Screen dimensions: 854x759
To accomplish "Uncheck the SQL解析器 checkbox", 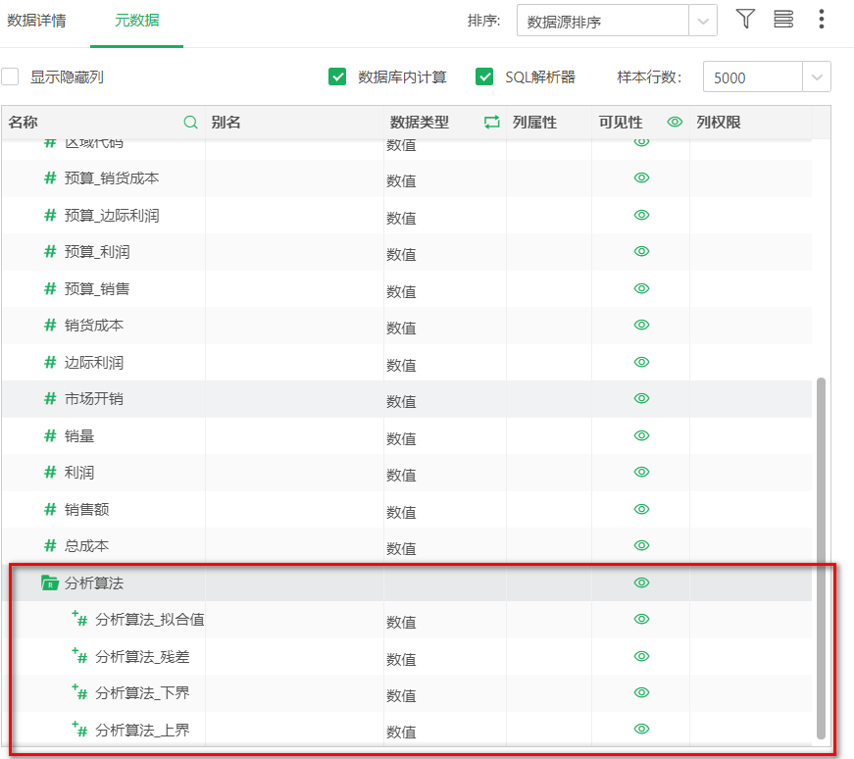I will 484,76.
